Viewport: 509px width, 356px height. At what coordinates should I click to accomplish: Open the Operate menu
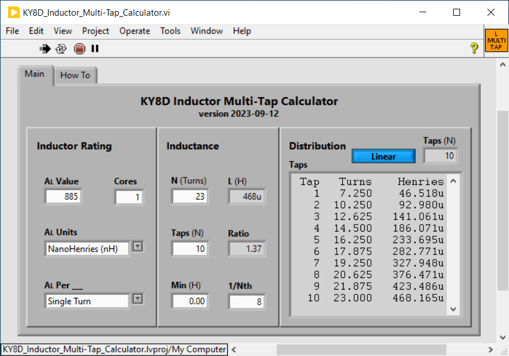coord(135,31)
